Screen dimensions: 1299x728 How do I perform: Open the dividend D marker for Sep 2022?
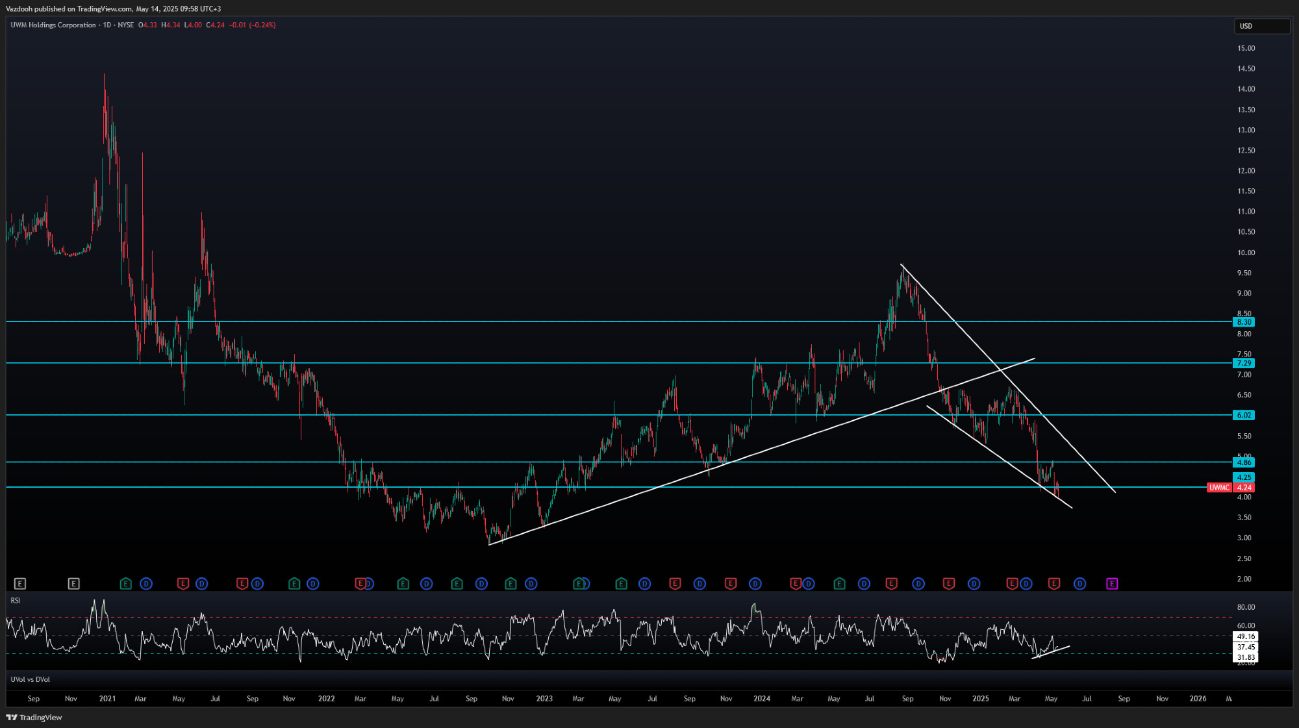481,584
